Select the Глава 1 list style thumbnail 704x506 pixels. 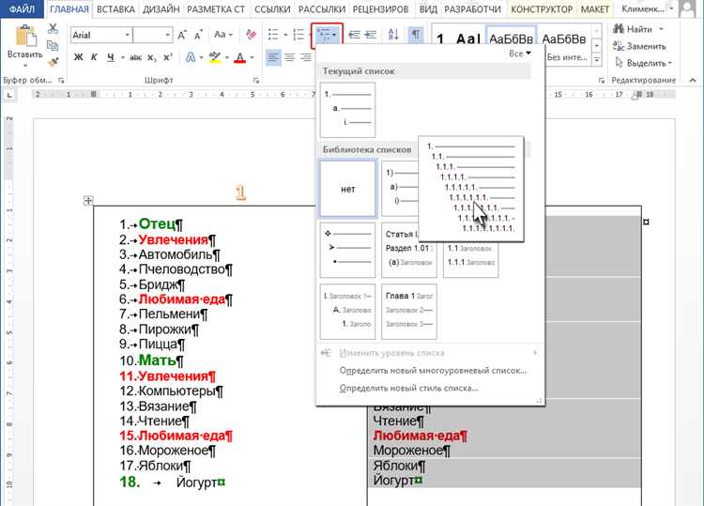click(x=409, y=312)
